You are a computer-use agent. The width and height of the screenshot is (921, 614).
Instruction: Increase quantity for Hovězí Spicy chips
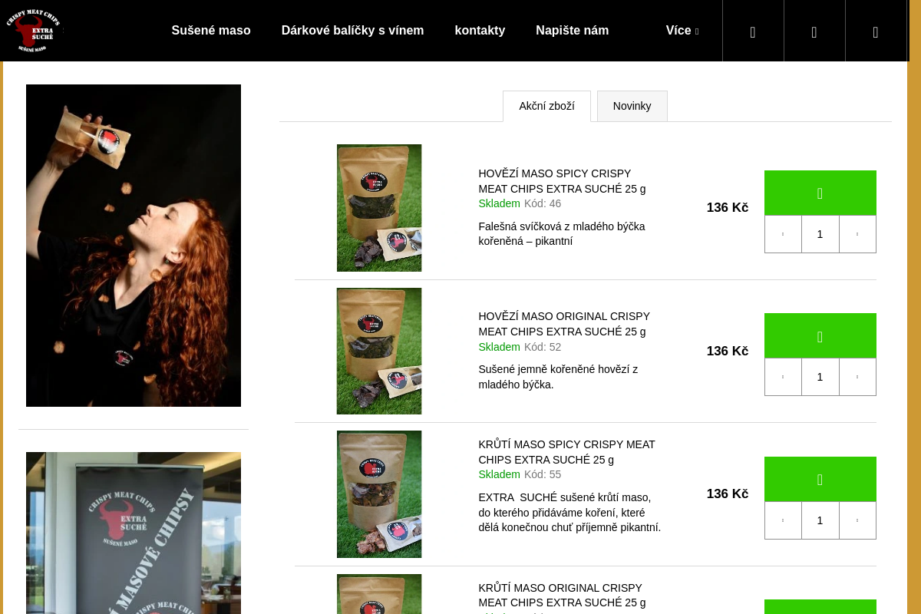(857, 234)
